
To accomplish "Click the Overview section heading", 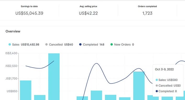I will [13, 31].
